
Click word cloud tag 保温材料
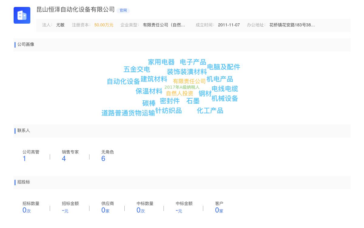pyautogui.click(x=149, y=91)
